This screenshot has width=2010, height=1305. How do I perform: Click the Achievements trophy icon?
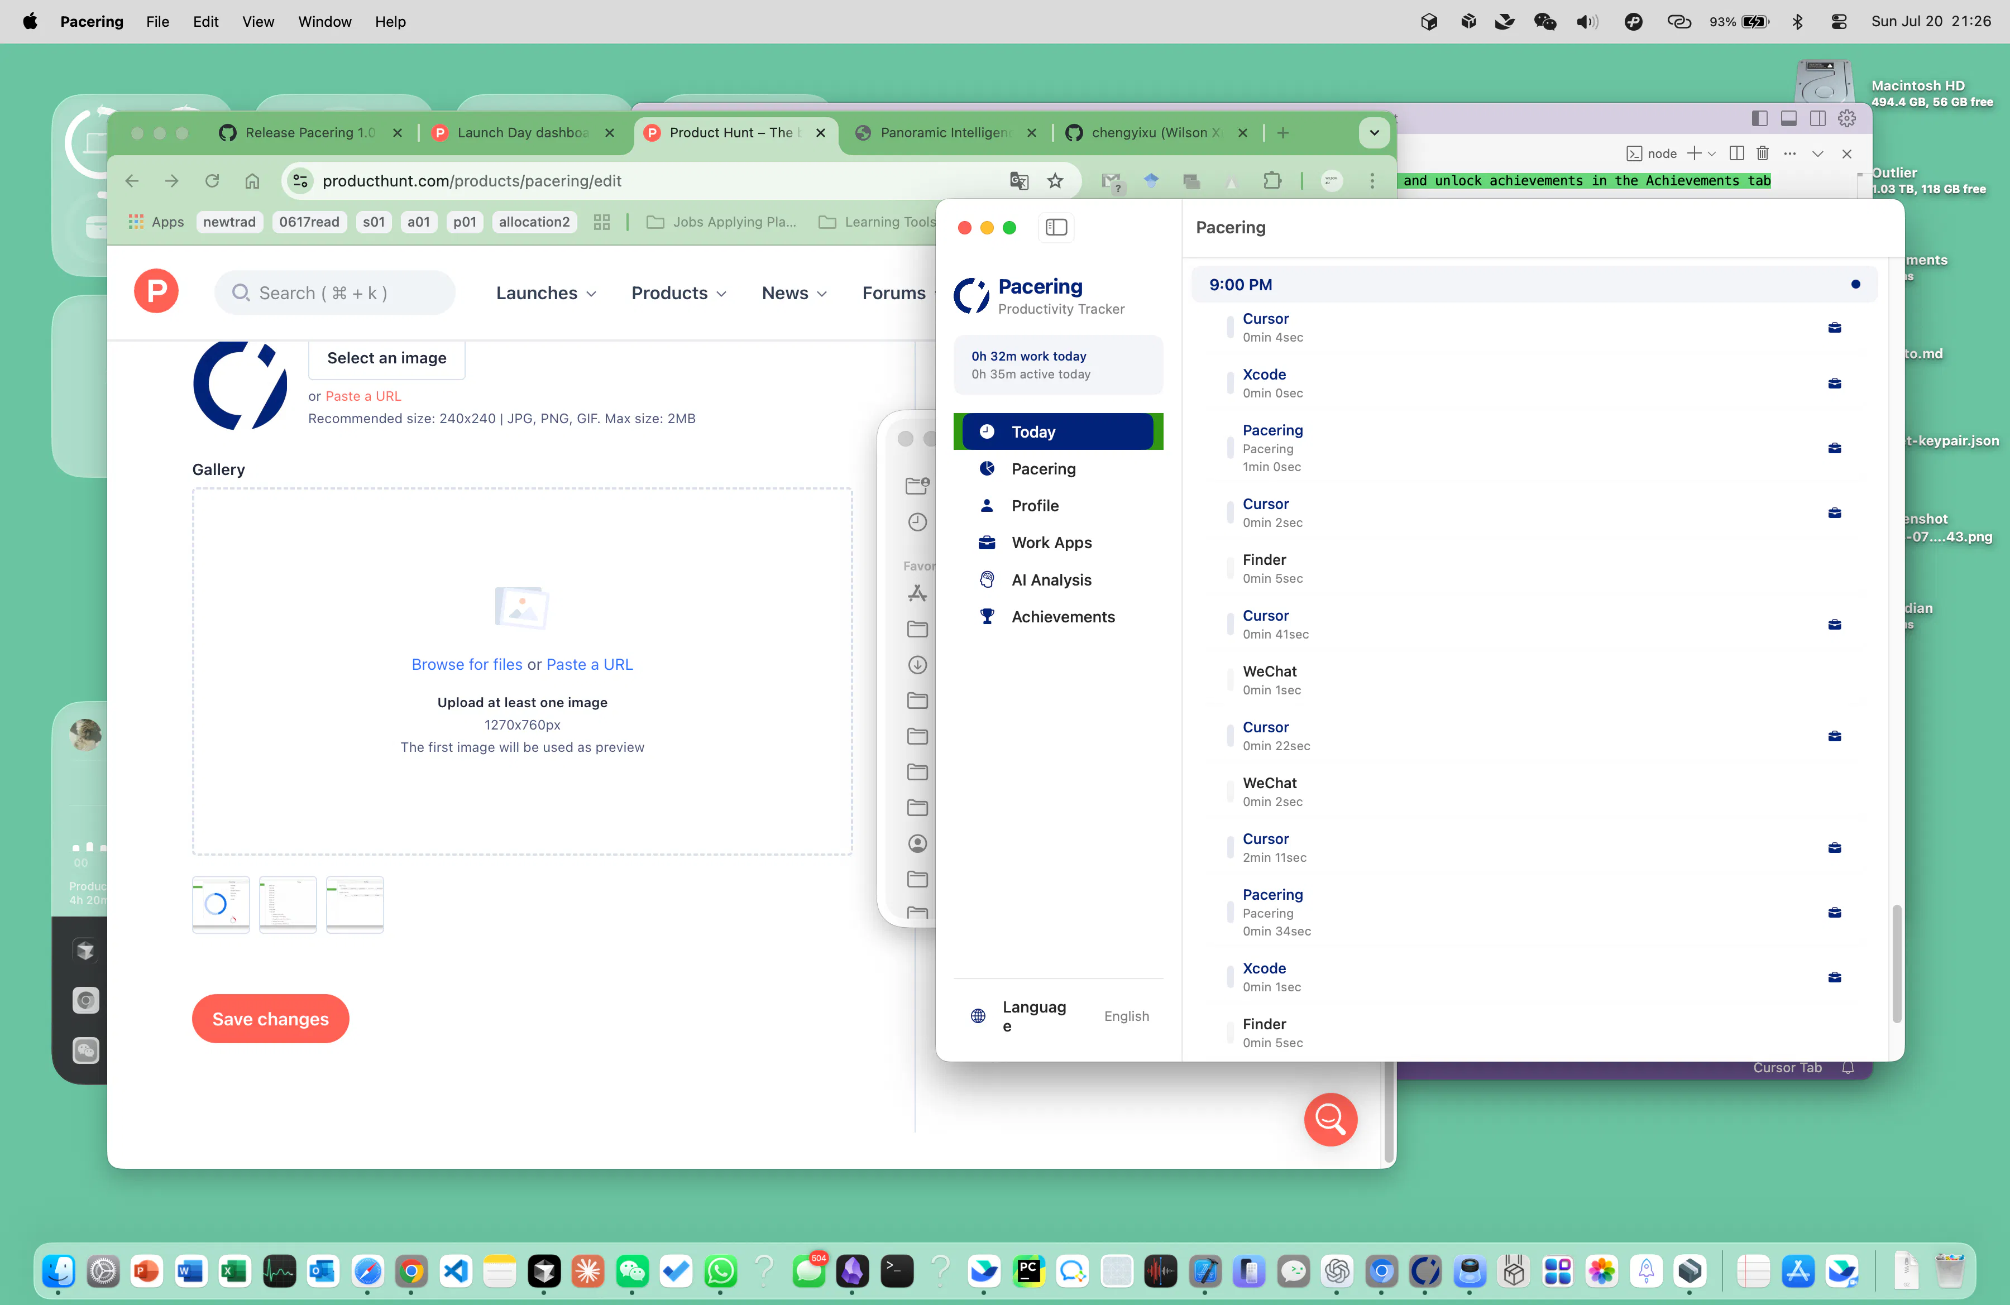click(987, 616)
